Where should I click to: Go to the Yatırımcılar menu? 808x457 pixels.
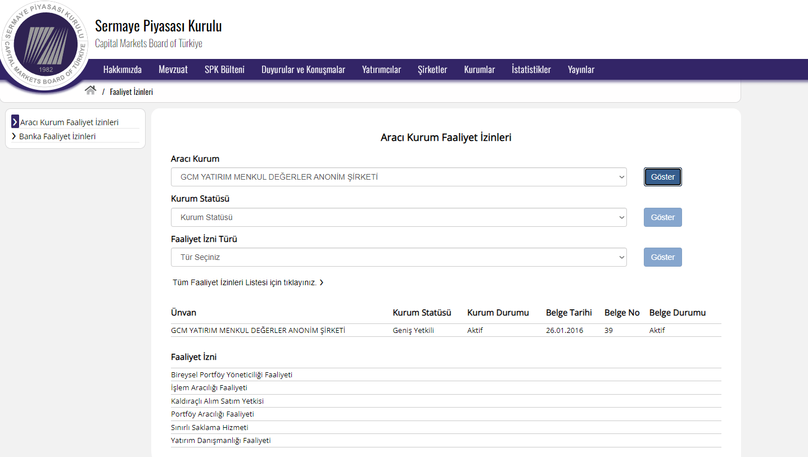pyautogui.click(x=381, y=70)
